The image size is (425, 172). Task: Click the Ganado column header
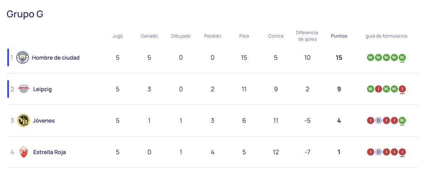149,36
